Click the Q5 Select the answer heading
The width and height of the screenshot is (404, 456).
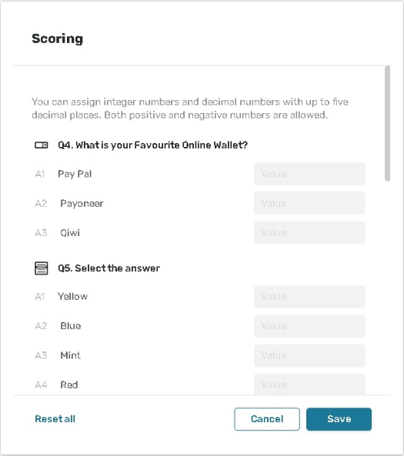pyautogui.click(x=109, y=268)
